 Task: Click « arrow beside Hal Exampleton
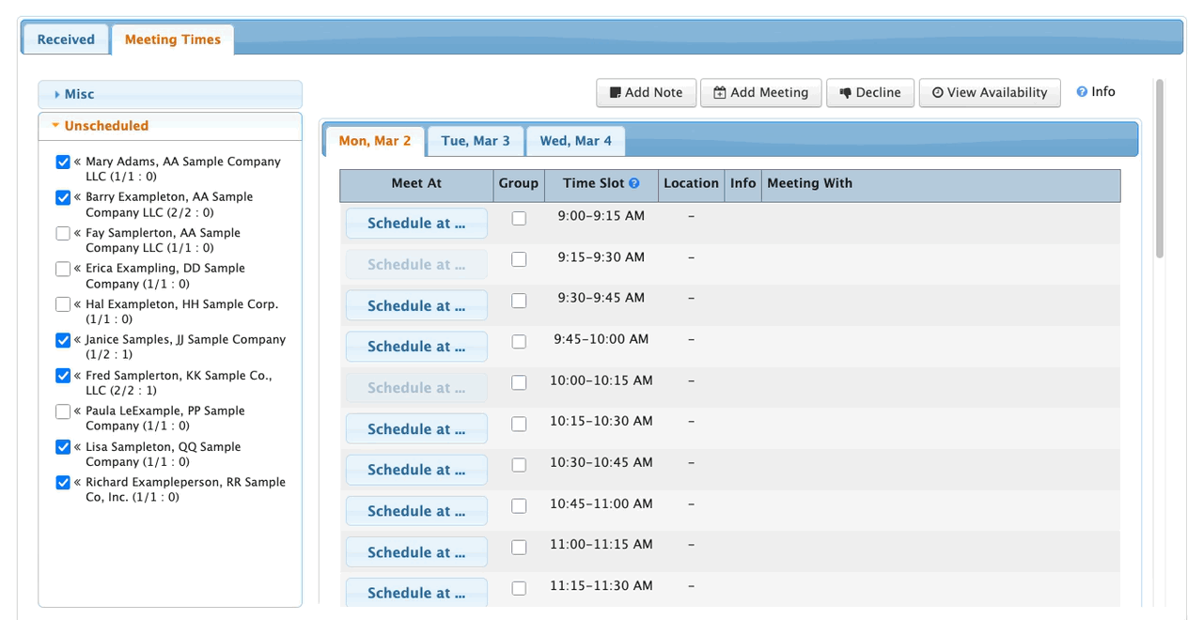pos(78,304)
